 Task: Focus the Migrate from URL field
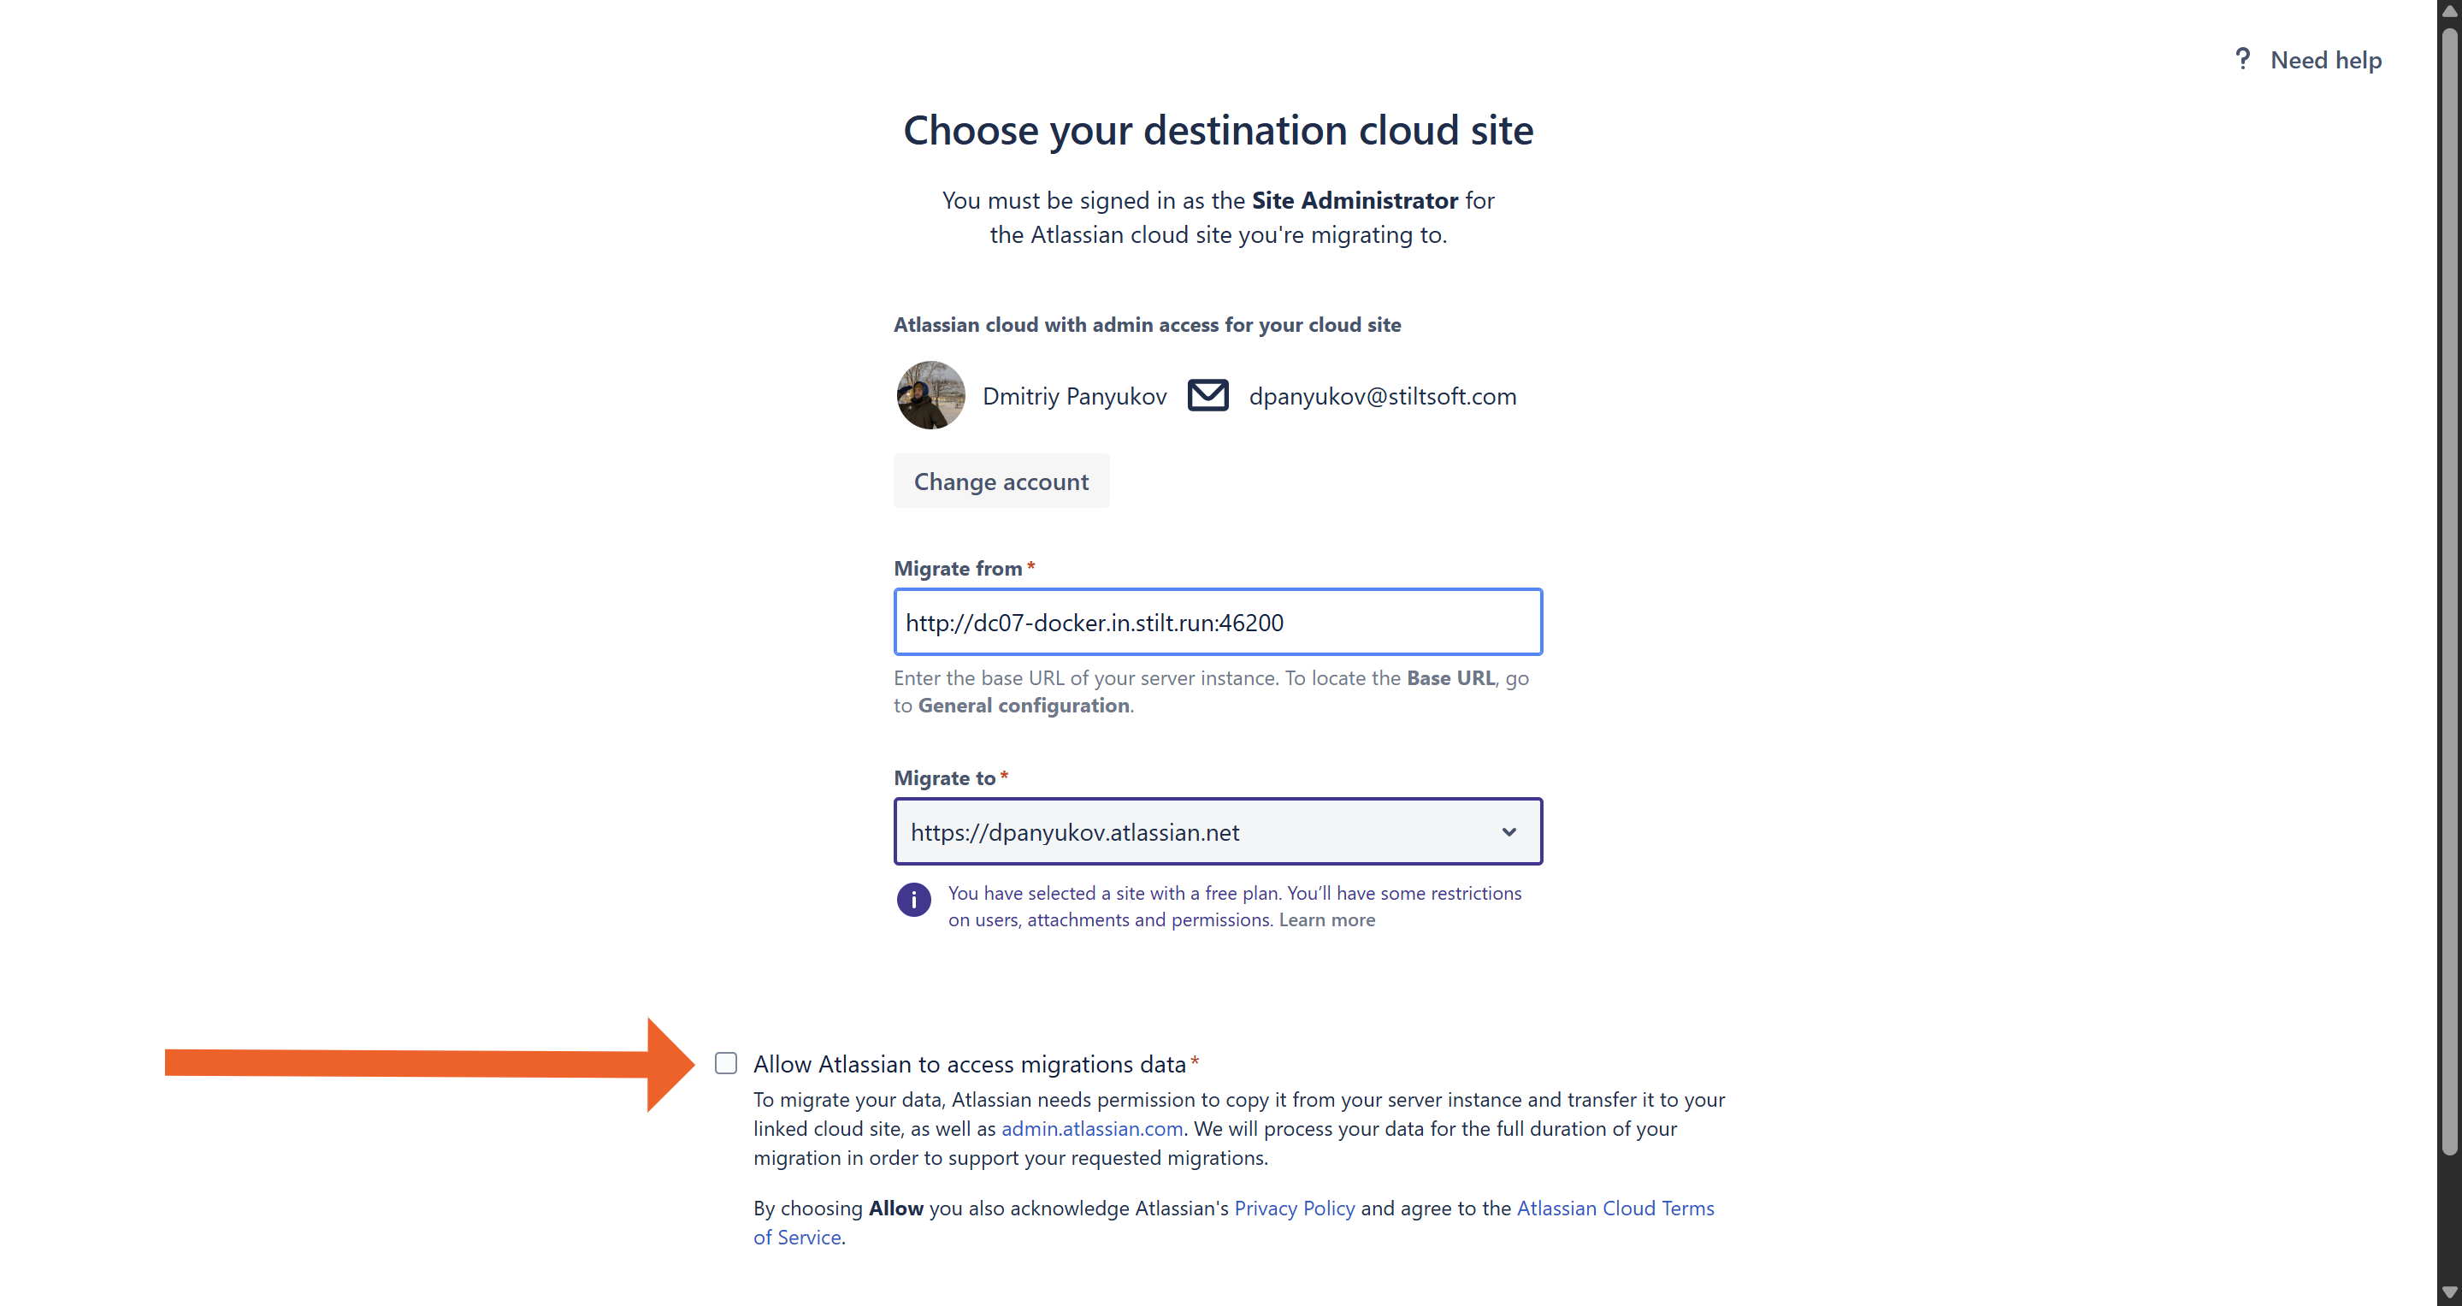point(1217,623)
